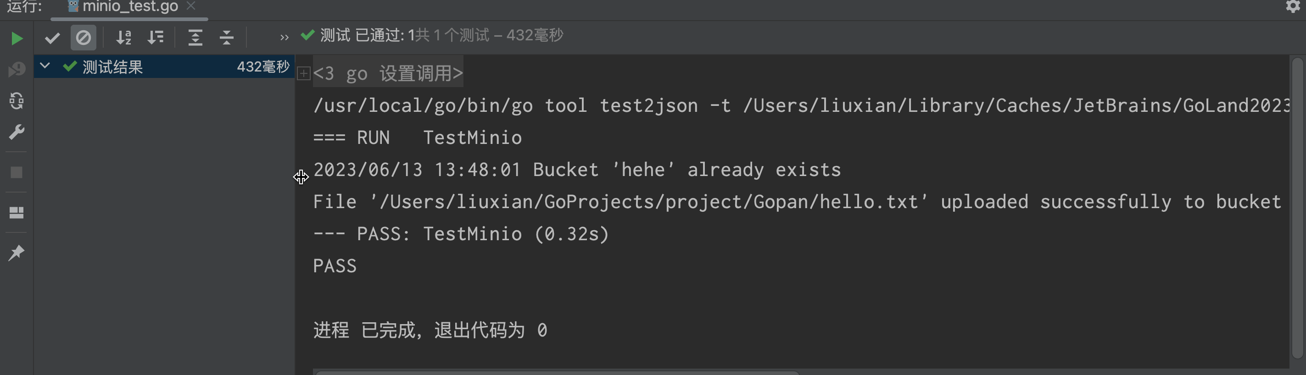Pin the Run tool window
The height and width of the screenshot is (375, 1306).
click(x=17, y=252)
